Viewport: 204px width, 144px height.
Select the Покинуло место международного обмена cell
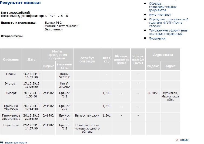[x=87, y=128]
